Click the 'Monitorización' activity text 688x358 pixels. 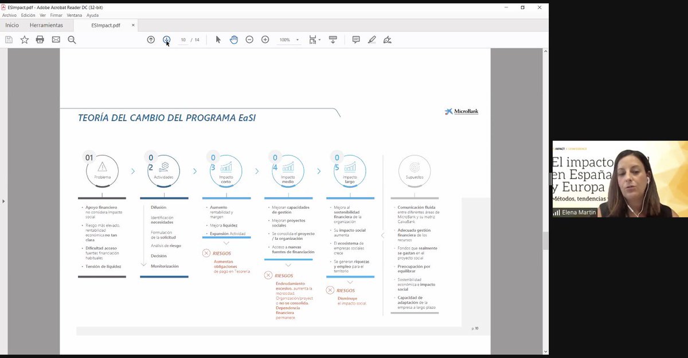[165, 266]
